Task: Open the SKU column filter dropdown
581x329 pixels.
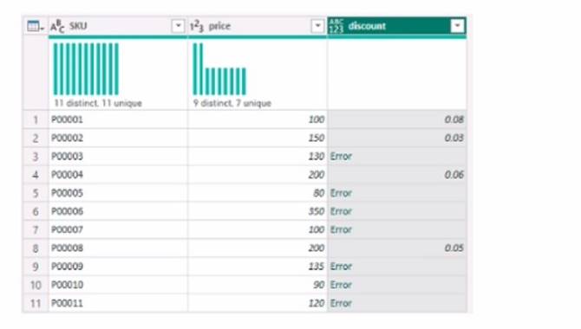Action: click(x=179, y=26)
